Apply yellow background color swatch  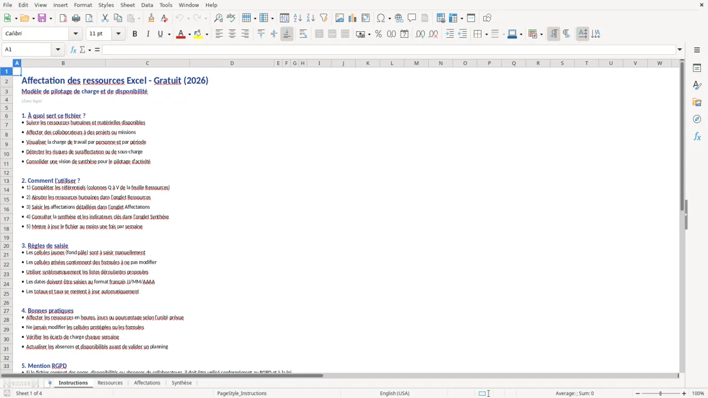tap(199, 34)
